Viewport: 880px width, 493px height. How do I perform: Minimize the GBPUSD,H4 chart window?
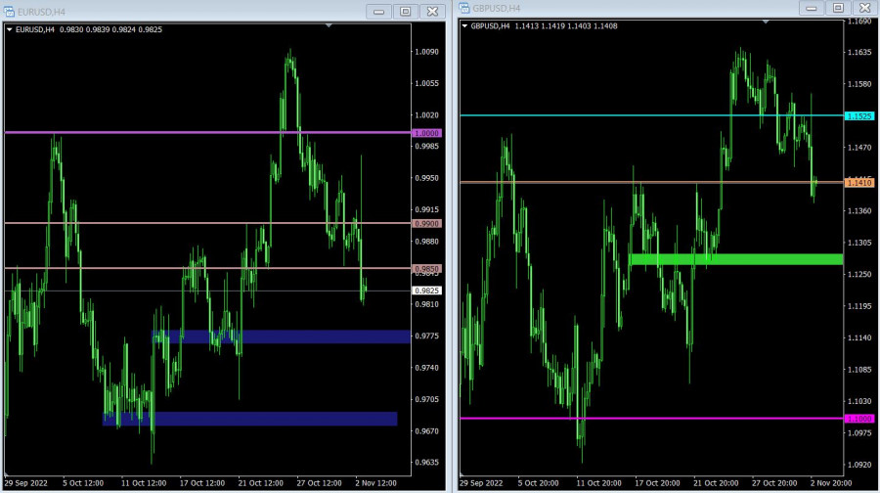(x=812, y=8)
